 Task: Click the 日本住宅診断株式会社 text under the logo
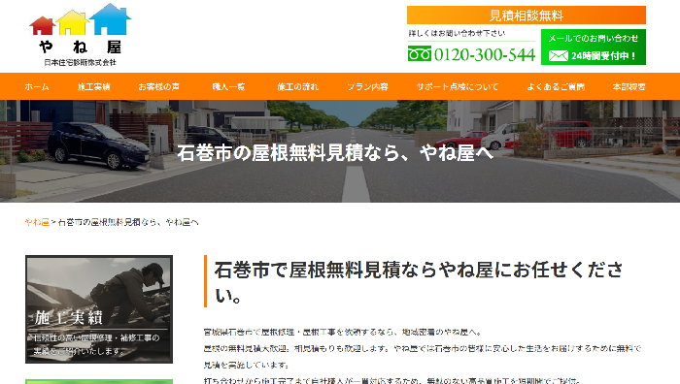(x=81, y=62)
